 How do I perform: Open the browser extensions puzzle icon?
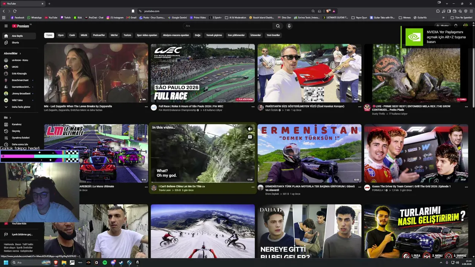(438, 11)
